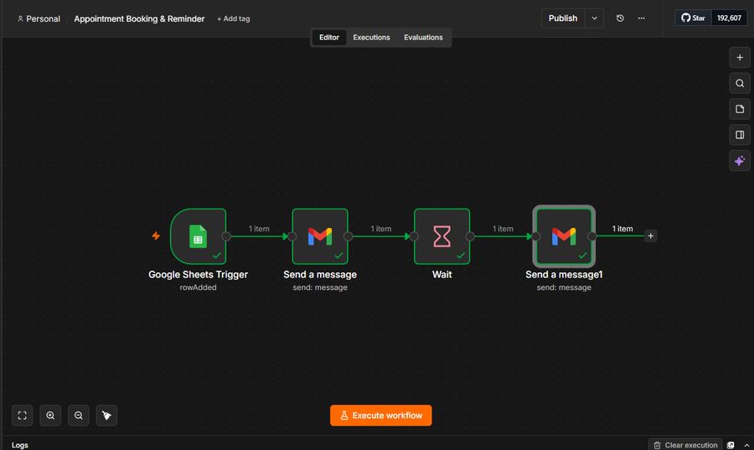The height and width of the screenshot is (450, 754).
Task: Add a node after Send a message1
Action: coord(651,236)
